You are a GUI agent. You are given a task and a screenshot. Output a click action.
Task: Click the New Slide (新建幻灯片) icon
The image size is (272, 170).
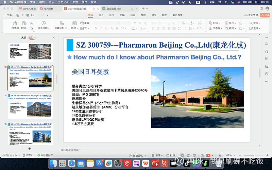click(x=62, y=23)
